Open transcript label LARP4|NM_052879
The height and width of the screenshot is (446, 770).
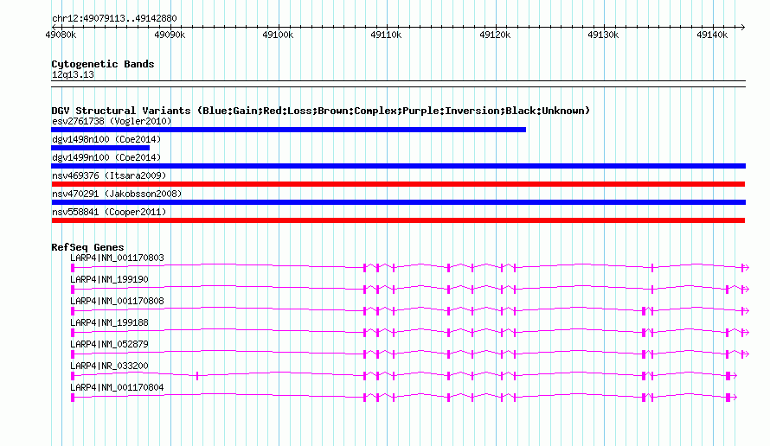[109, 344]
